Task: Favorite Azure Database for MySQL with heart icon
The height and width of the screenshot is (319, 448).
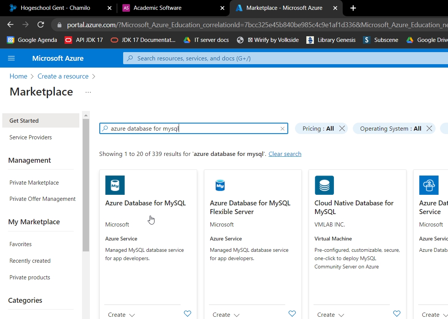Action: 187,314
